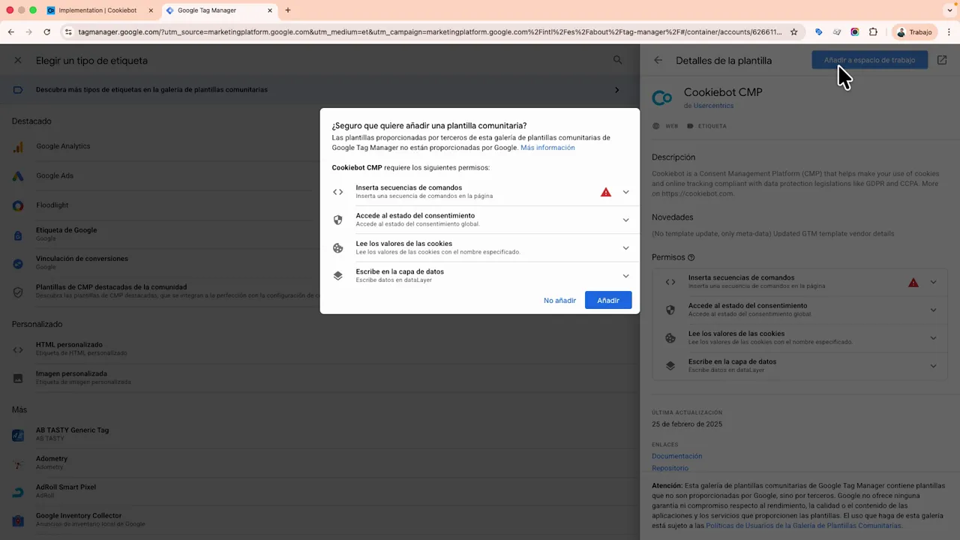This screenshot has width=960, height=540.
Task: Select the Google Tag Manager browser tab
Action: click(x=217, y=10)
